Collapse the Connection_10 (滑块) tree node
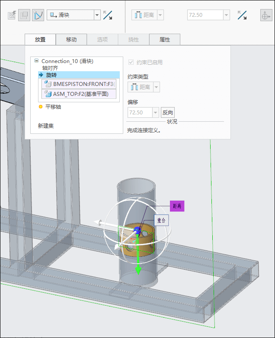The width and height of the screenshot is (275, 338). [36, 61]
